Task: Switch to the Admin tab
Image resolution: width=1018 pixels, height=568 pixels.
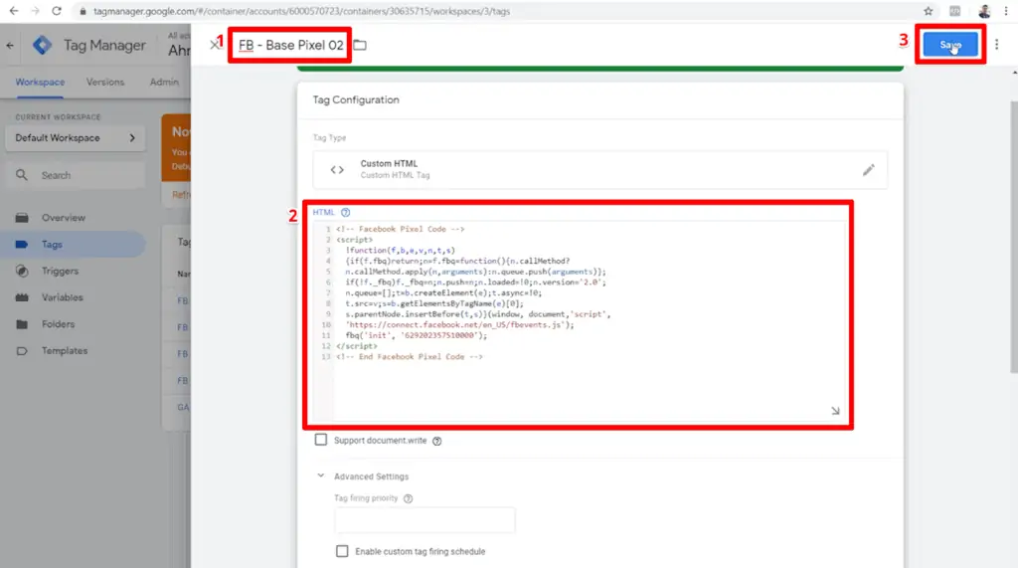Action: point(164,82)
